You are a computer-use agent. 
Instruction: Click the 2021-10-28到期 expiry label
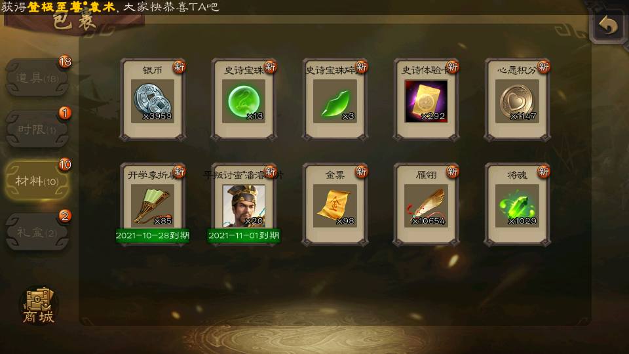(153, 235)
